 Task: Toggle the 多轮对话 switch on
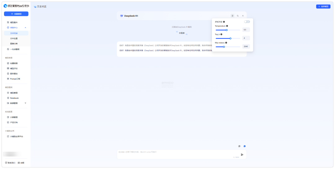pyautogui.click(x=247, y=22)
